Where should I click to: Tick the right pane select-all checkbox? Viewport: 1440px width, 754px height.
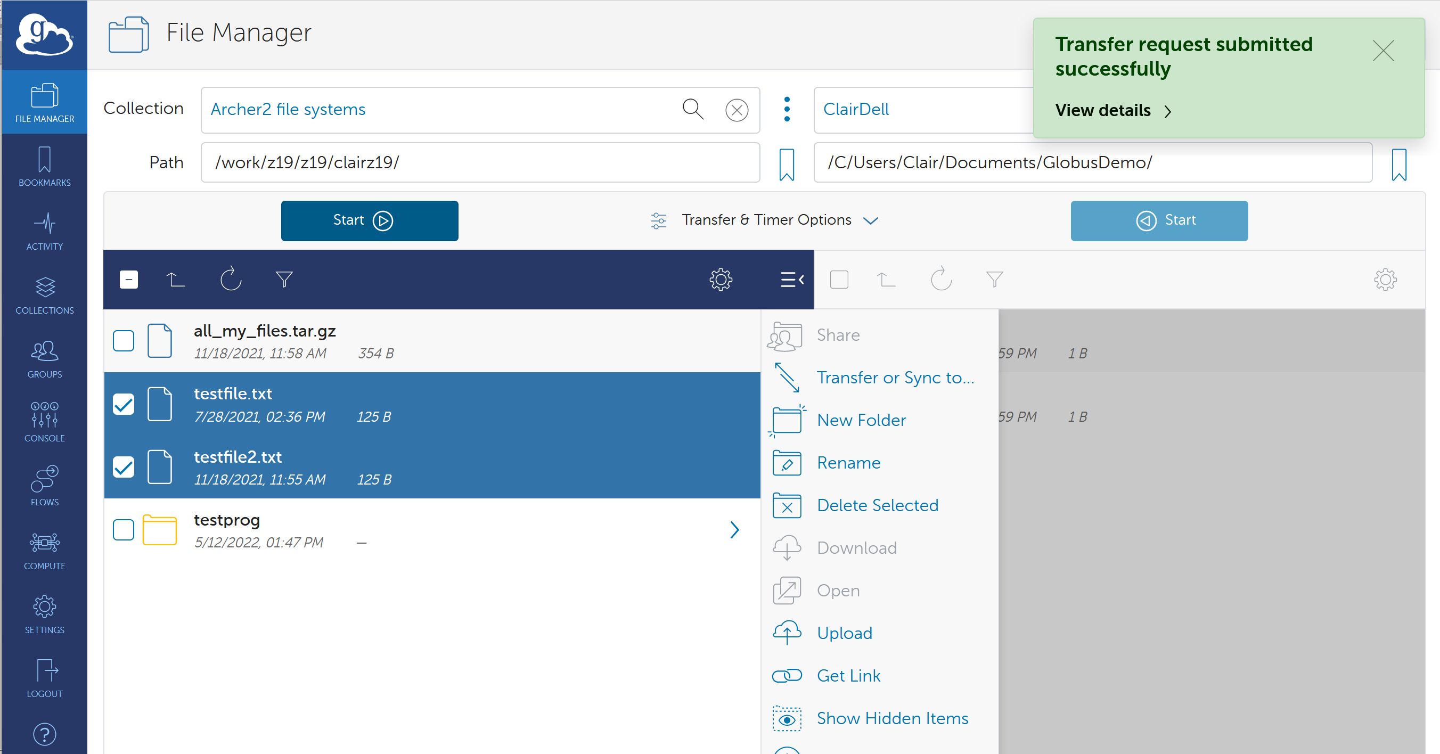(839, 279)
